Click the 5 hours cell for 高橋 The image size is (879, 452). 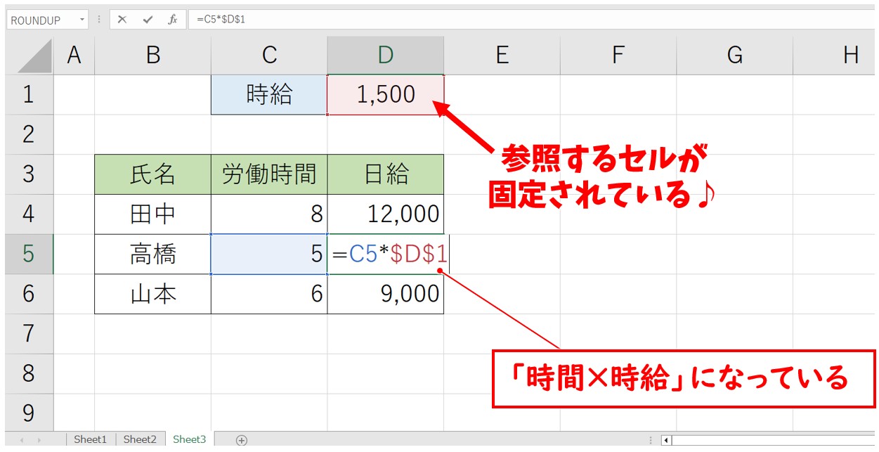(269, 254)
